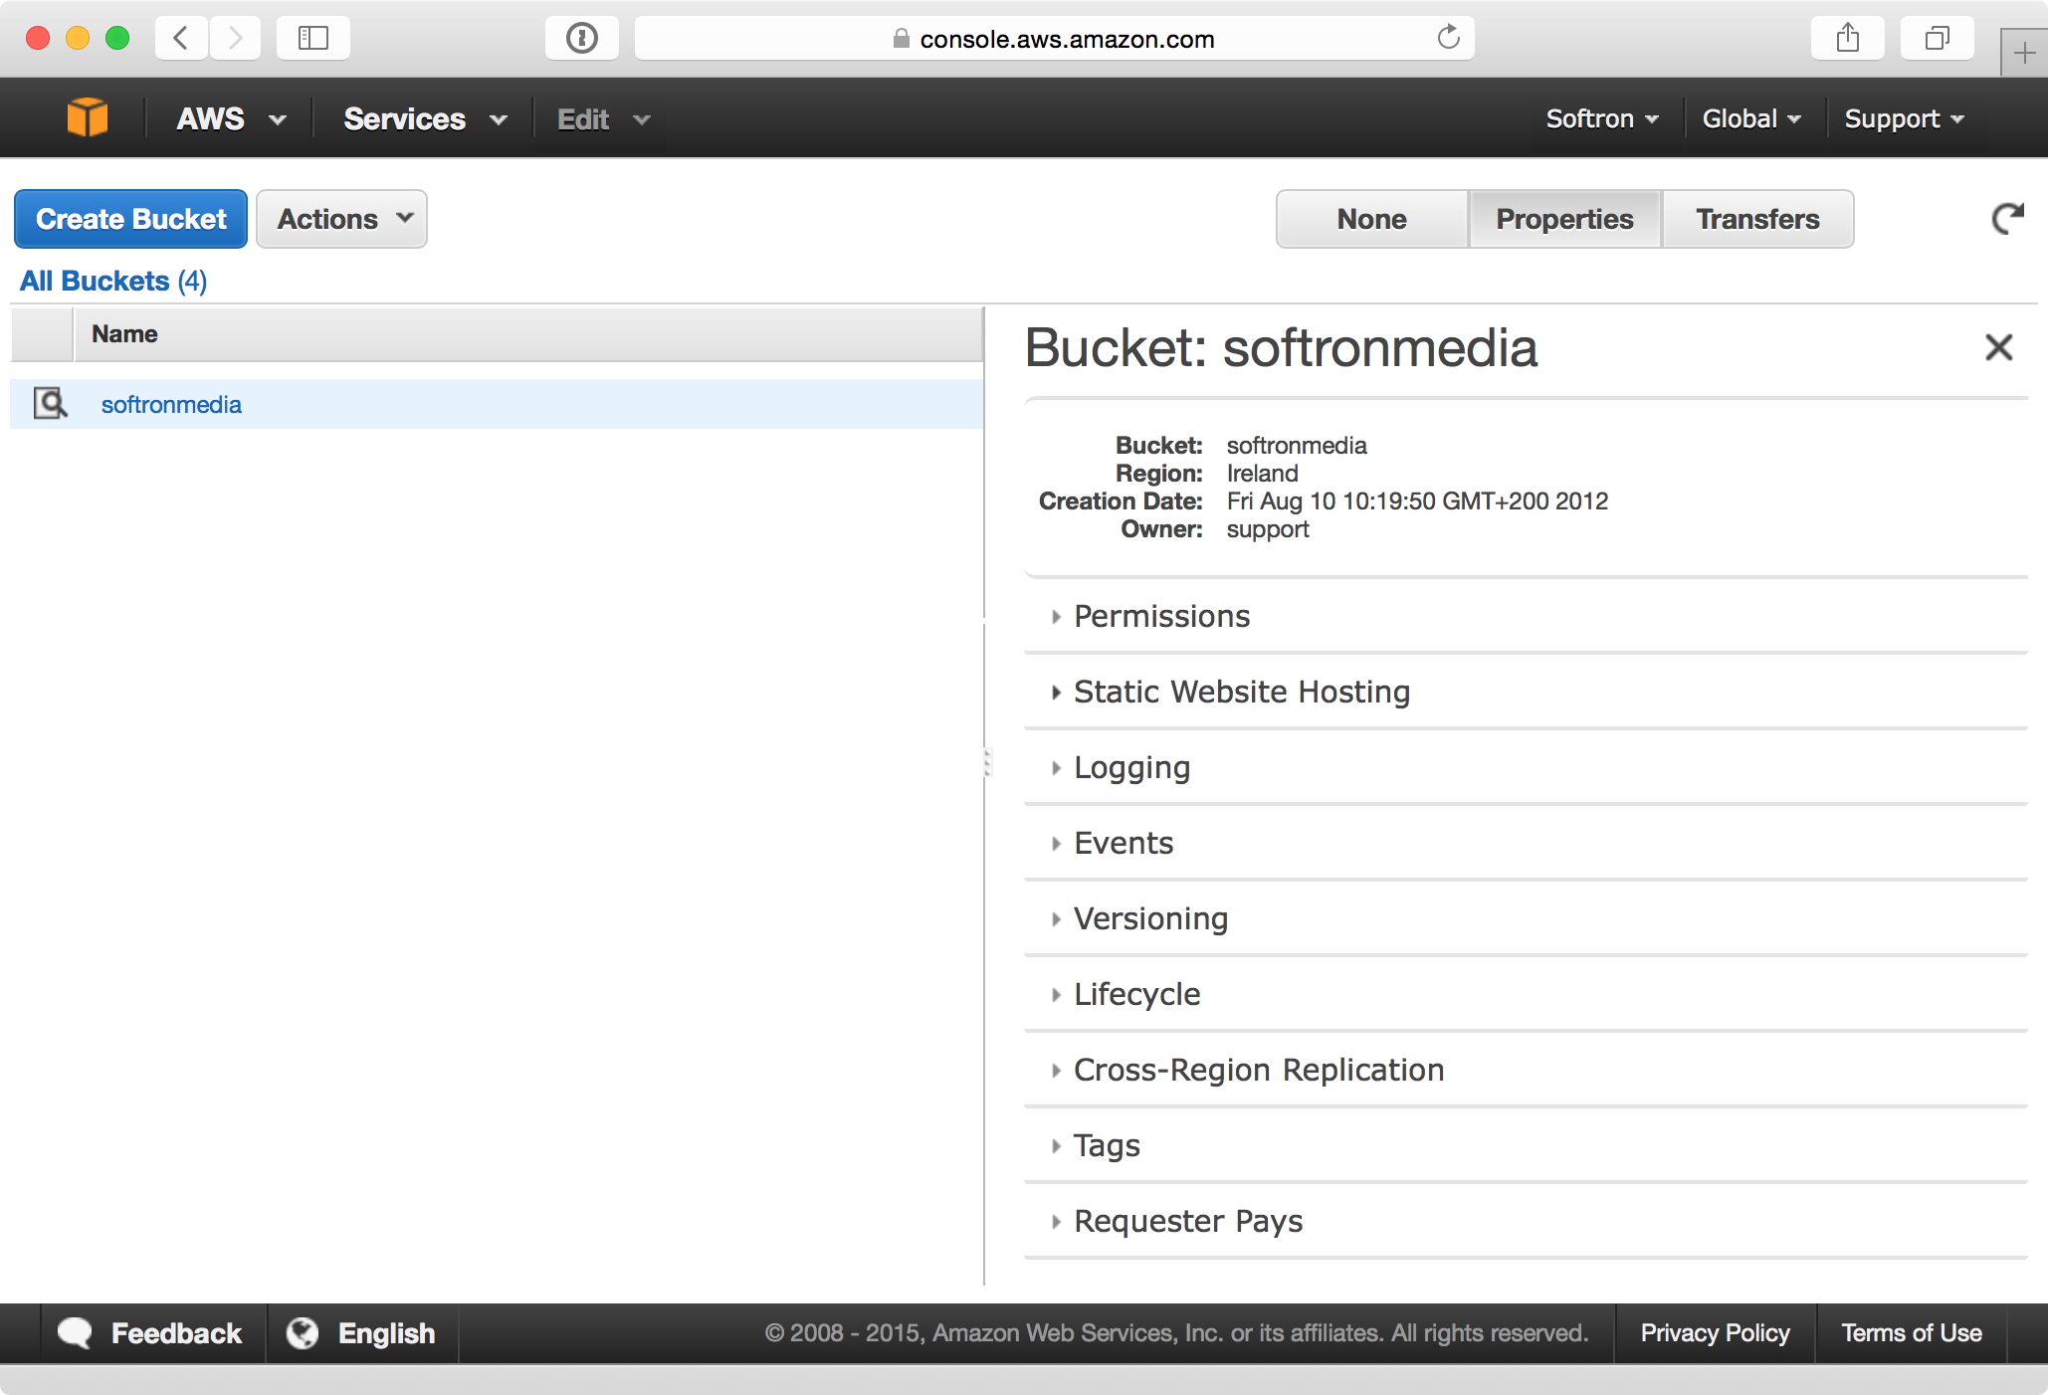Click the Owner value support
This screenshot has width=2048, height=1395.
click(x=1268, y=529)
